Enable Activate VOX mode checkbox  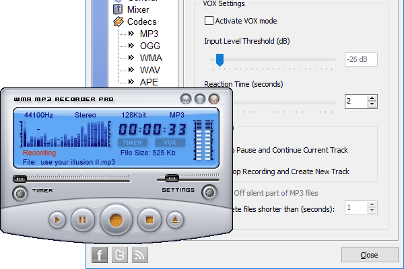tap(209, 21)
